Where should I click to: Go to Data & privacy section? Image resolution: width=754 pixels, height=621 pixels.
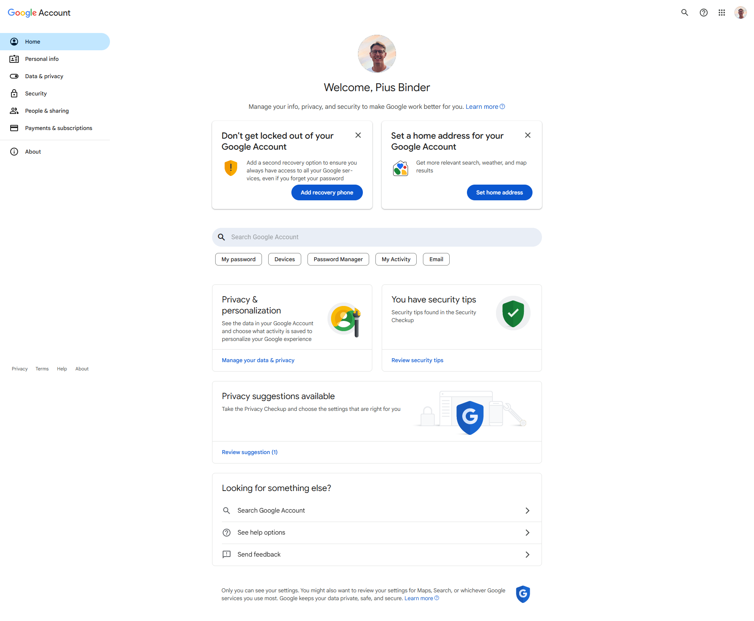click(x=44, y=76)
